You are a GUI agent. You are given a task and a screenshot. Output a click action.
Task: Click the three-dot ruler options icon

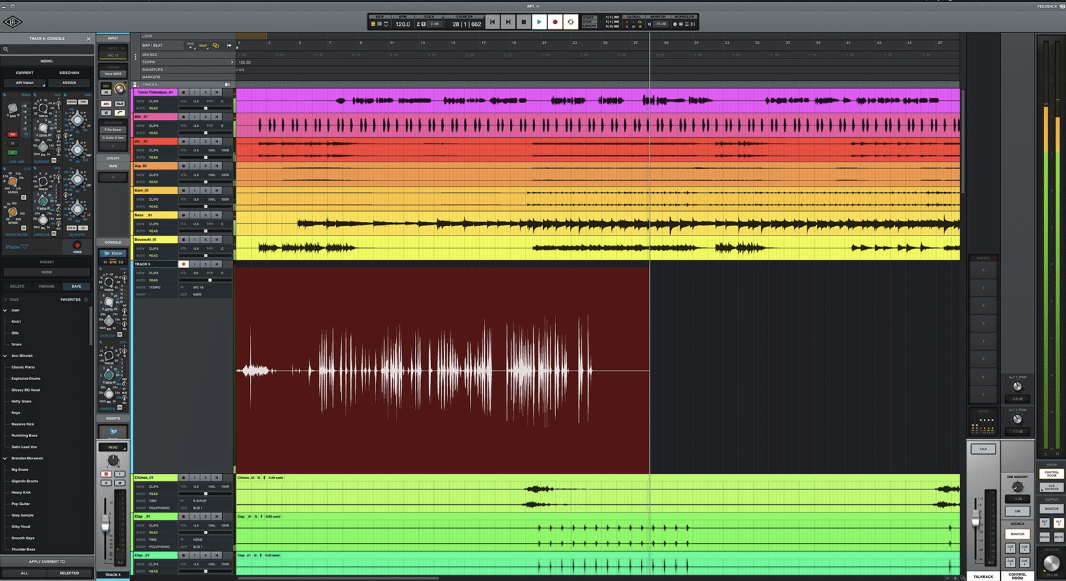click(136, 57)
